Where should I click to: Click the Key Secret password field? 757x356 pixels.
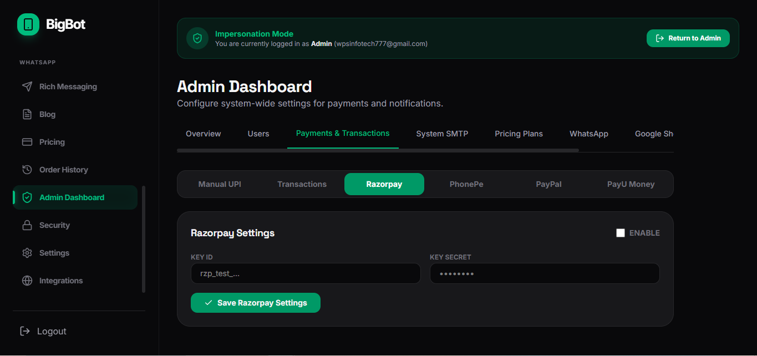(x=545, y=273)
